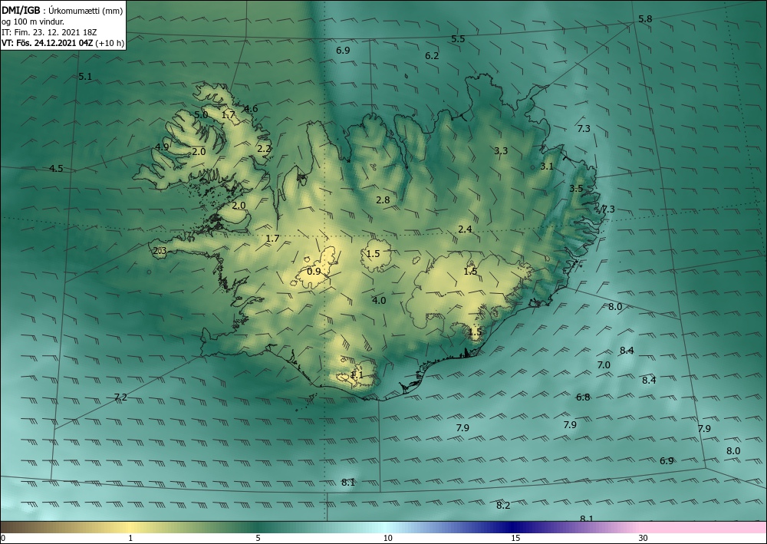767x544 pixels.
Task: Click the 4.0 value label
Action: 379,300
